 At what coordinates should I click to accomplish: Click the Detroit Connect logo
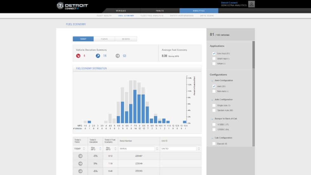[x=72, y=6]
